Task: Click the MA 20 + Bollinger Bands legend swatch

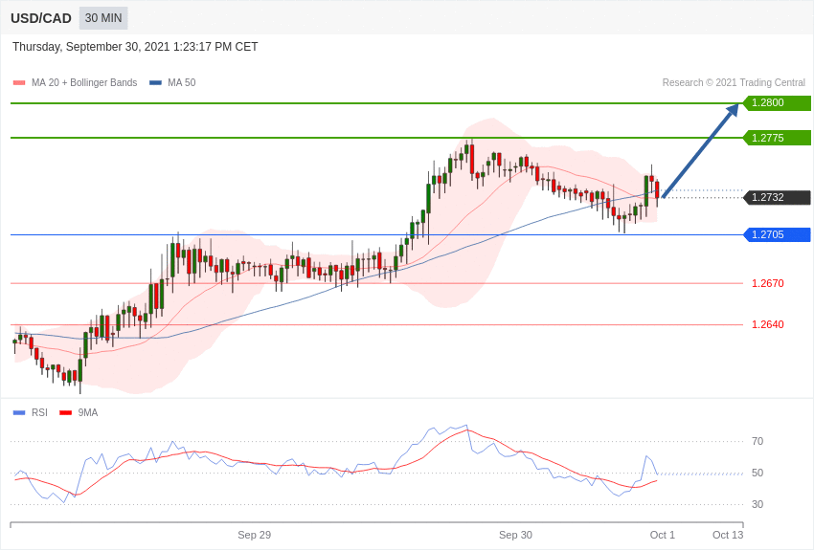Action: (19, 82)
